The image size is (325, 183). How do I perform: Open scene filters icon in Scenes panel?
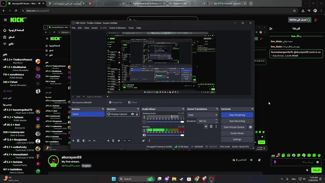point(84,141)
